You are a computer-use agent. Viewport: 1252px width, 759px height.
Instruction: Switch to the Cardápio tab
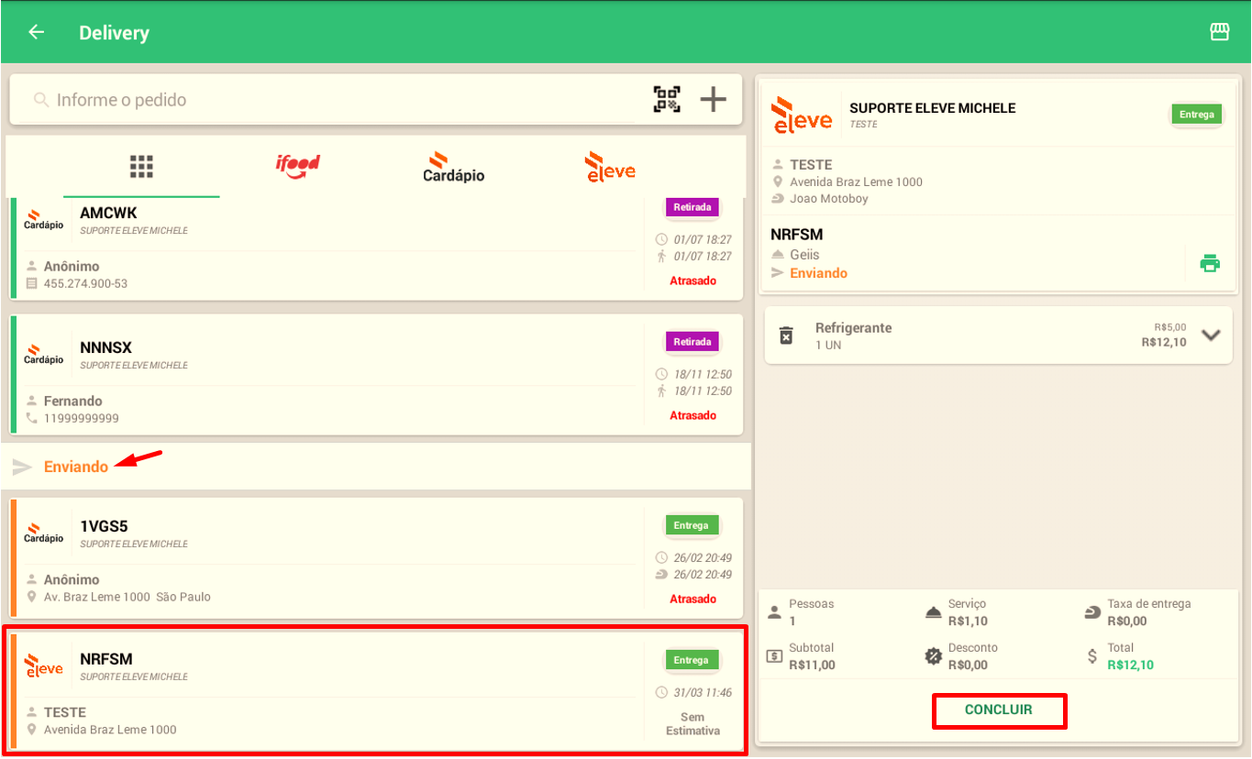(454, 167)
